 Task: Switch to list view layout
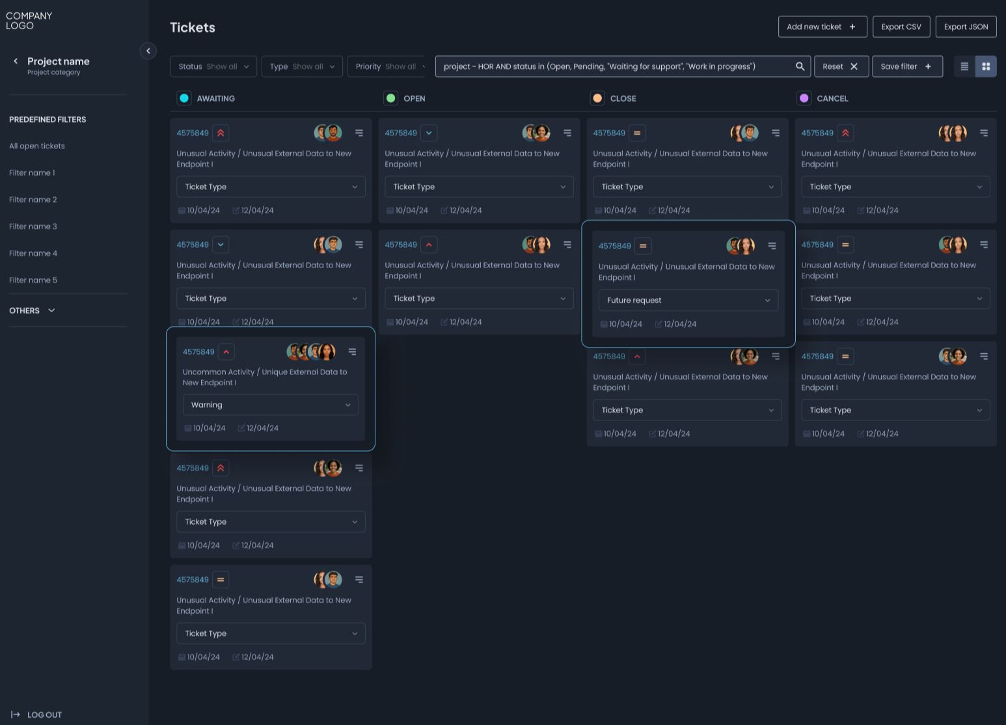(x=964, y=66)
